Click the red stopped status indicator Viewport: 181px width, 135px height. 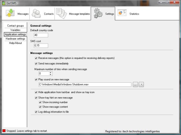4,131
